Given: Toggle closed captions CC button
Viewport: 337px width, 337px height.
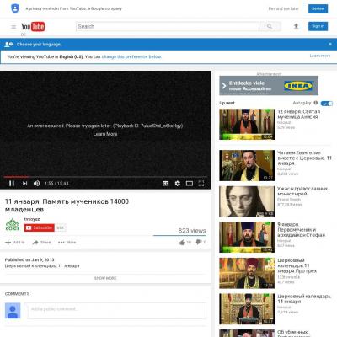Looking at the screenshot, I should (166, 184).
